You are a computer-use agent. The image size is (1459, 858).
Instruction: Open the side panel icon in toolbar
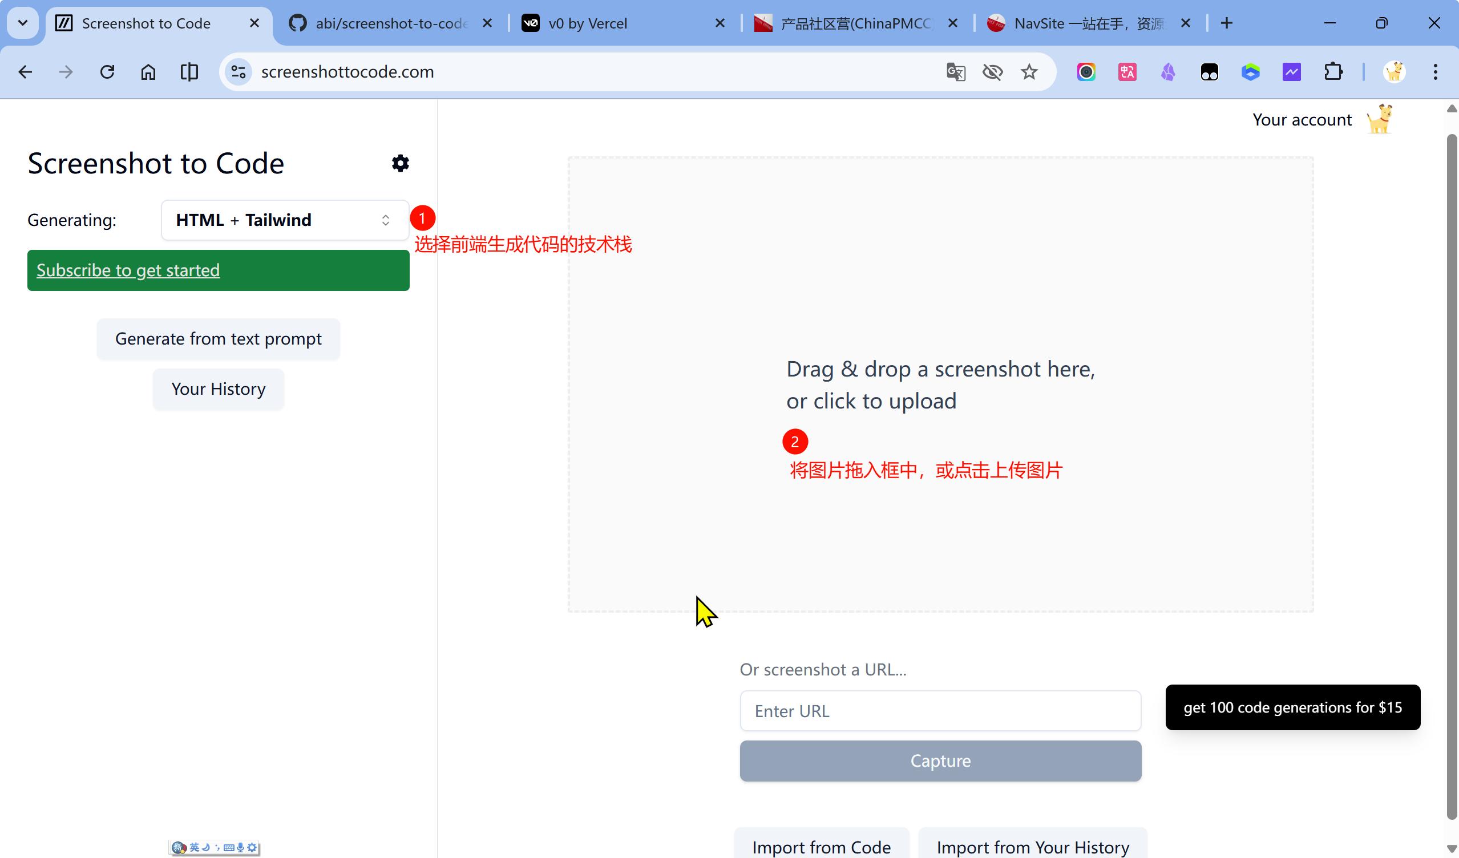pos(189,72)
